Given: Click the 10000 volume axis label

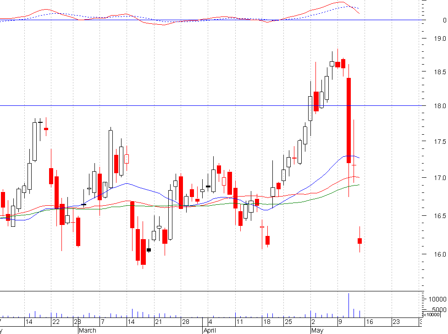Looking at the screenshot, I should 437,299.
